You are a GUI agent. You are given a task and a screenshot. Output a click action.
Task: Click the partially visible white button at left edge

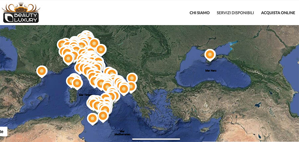[x=4, y=131]
